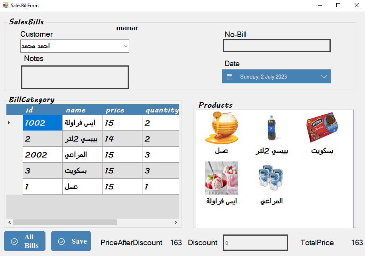This screenshot has height=256, width=365.
Task: Click the checkmark icon on the Save button
Action: point(62,241)
